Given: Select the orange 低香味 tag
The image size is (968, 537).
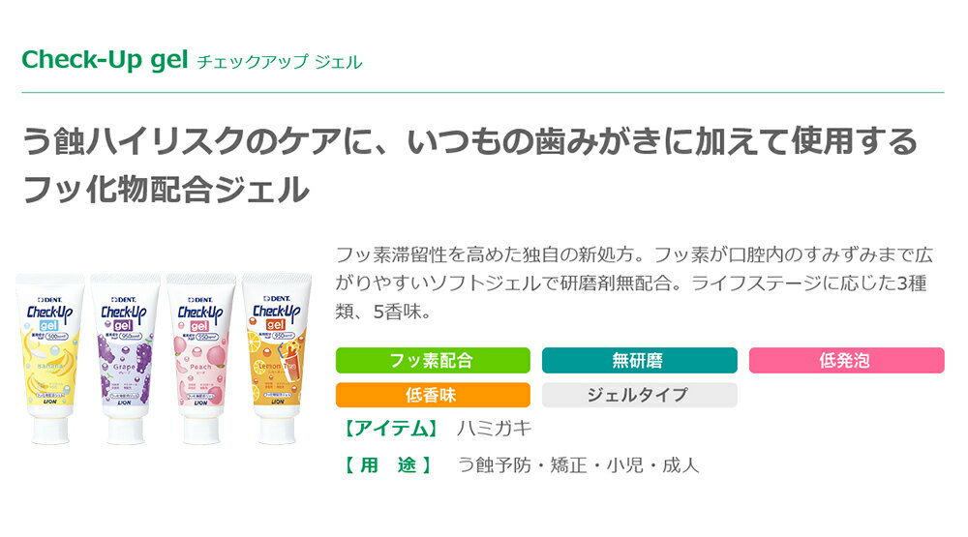Looking at the screenshot, I should [x=433, y=395].
